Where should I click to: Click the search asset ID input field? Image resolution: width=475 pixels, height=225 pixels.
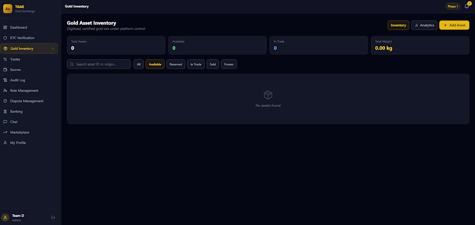[99, 64]
